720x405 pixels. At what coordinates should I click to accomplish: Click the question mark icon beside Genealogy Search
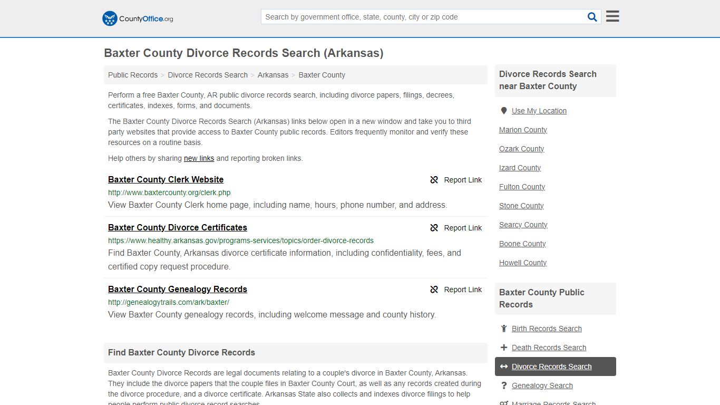pyautogui.click(x=504, y=385)
